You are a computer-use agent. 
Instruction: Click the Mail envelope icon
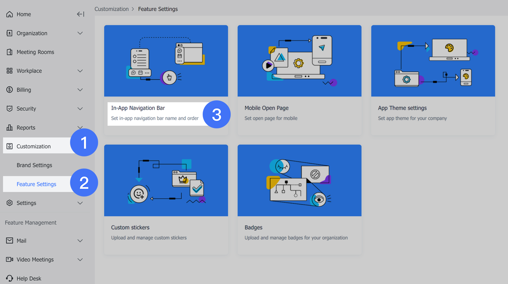[9, 241]
